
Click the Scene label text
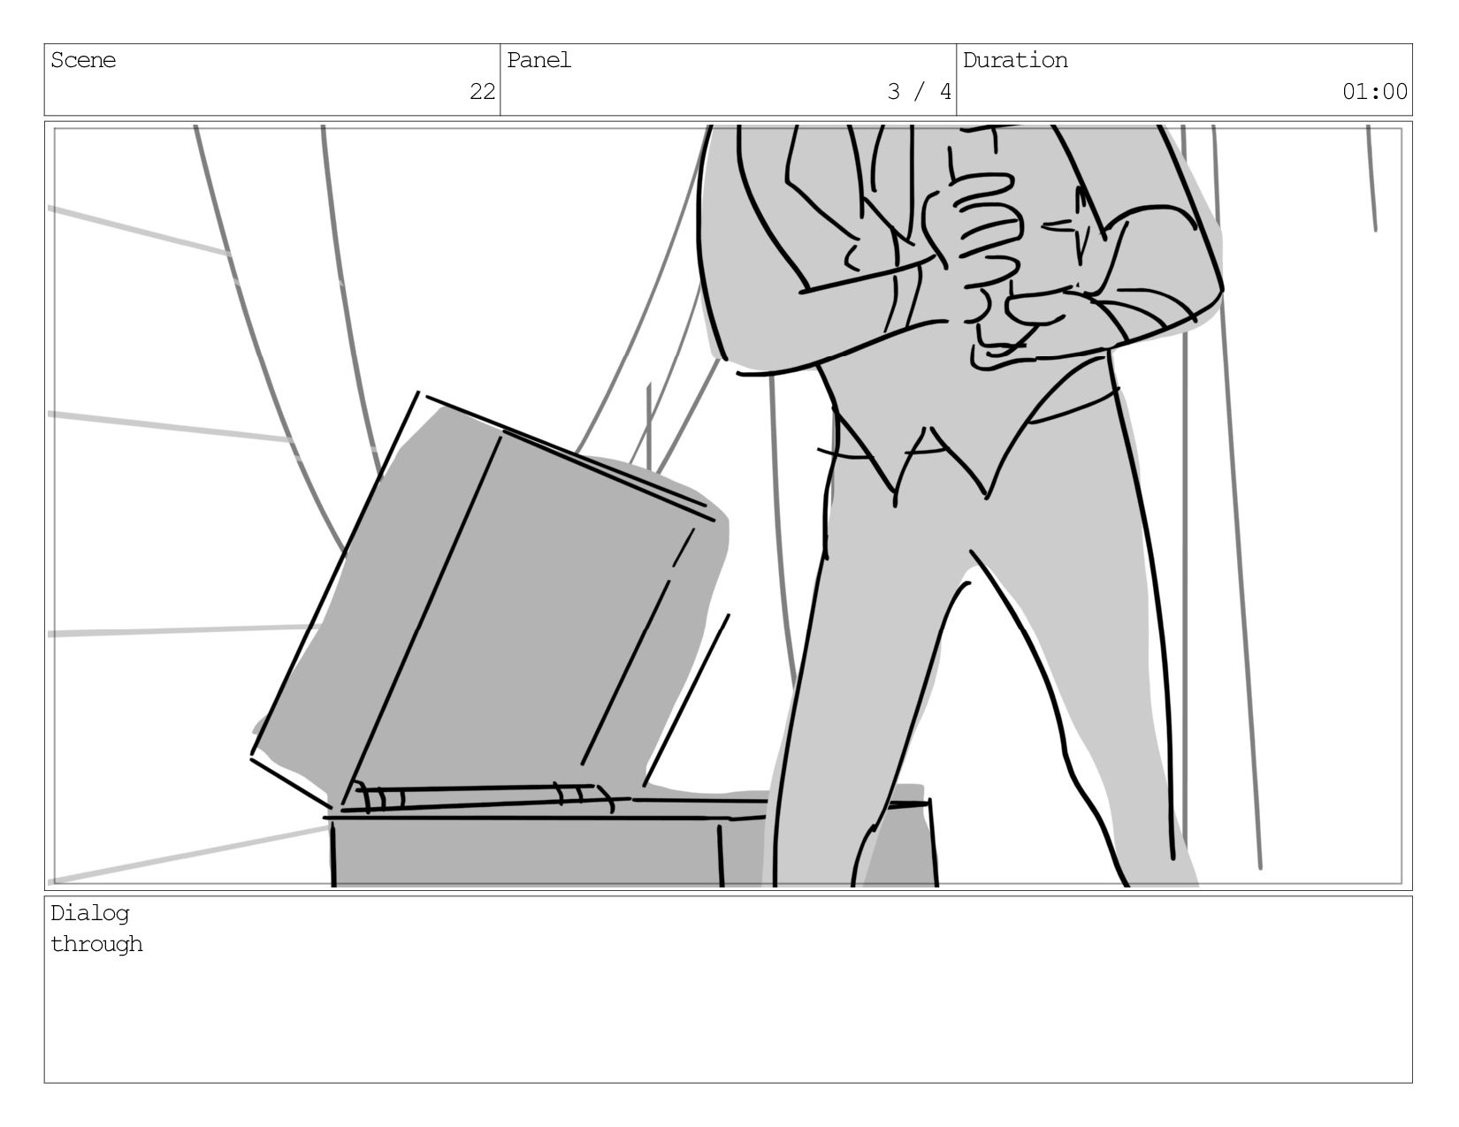click(x=83, y=60)
